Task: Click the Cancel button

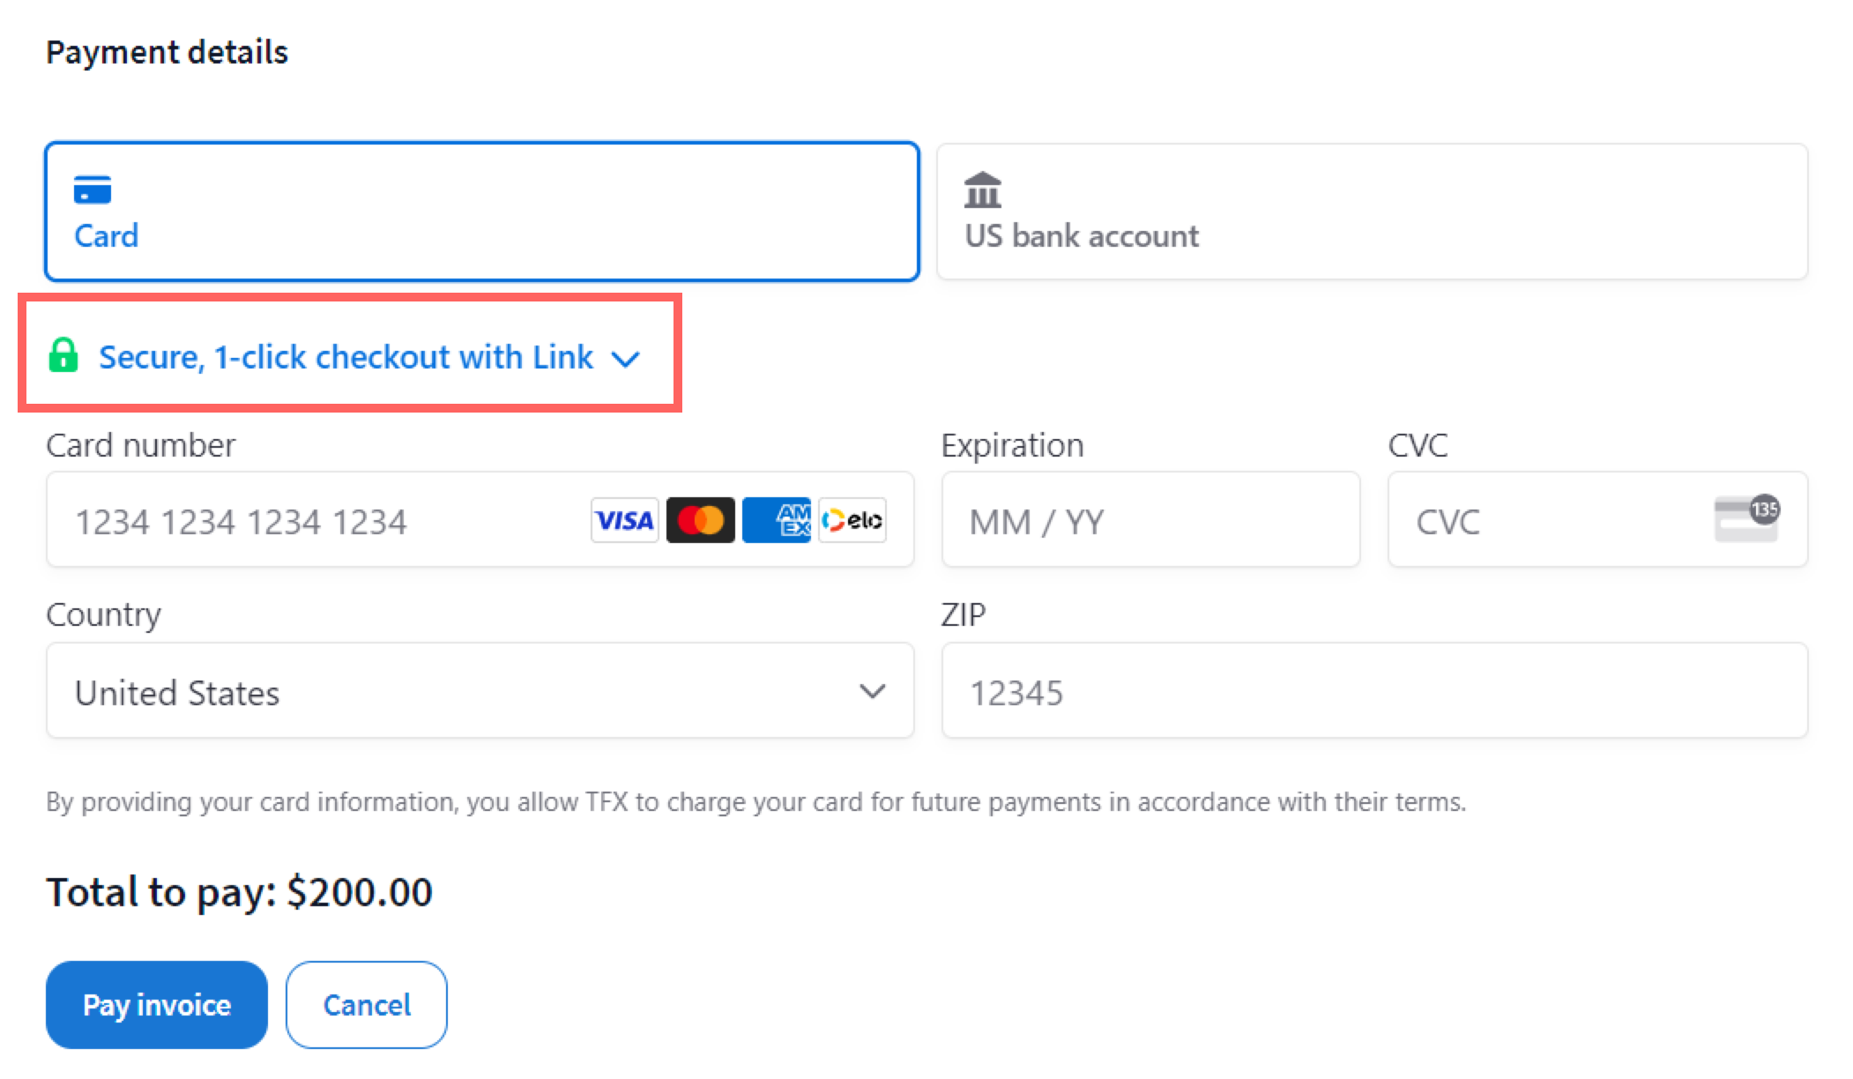Action: coord(367,1005)
